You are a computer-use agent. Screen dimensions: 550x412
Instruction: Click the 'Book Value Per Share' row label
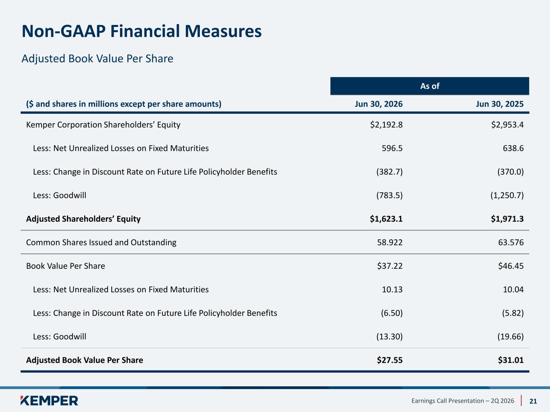click(66, 266)
